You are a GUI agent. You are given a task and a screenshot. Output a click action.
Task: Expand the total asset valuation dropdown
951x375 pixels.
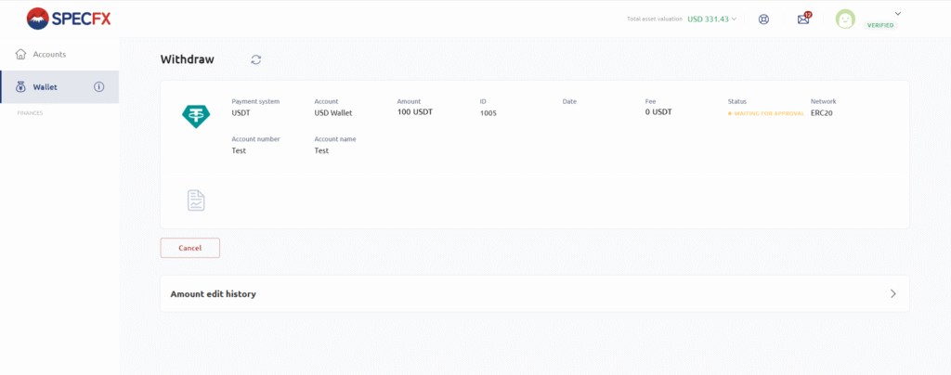pos(735,19)
